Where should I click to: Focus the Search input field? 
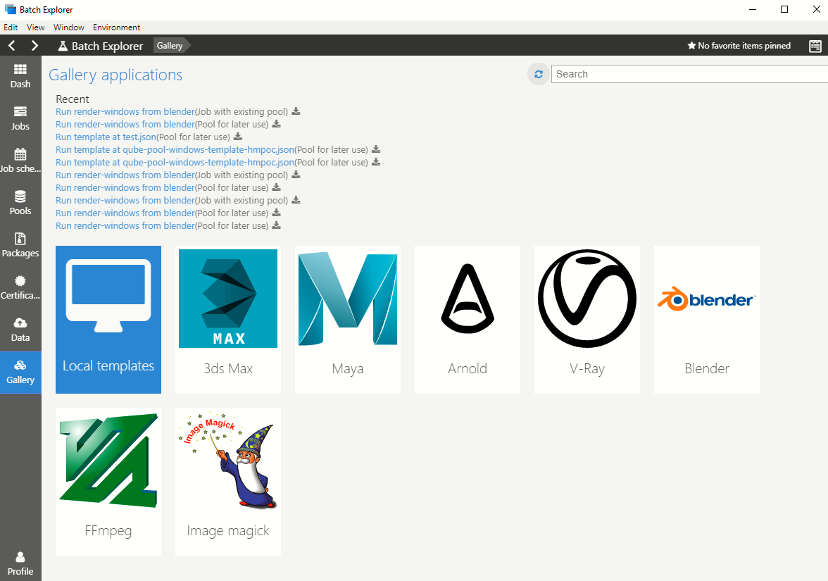(x=690, y=74)
